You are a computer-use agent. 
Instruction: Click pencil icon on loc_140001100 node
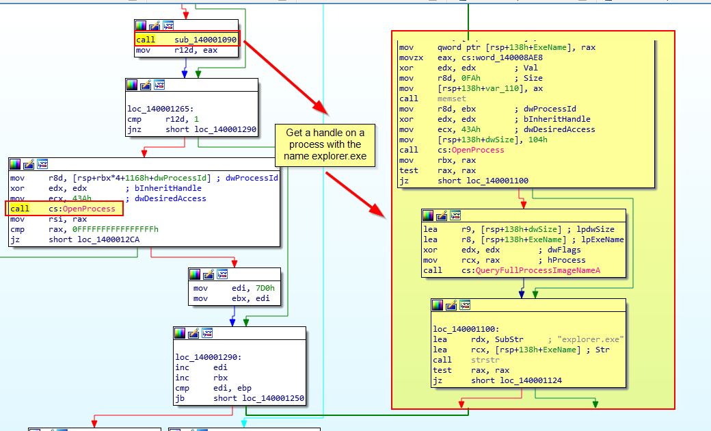tap(451, 305)
